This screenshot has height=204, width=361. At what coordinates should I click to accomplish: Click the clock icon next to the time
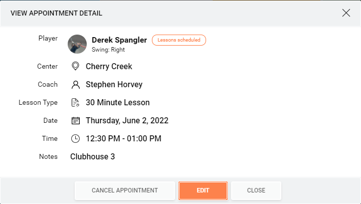click(75, 139)
